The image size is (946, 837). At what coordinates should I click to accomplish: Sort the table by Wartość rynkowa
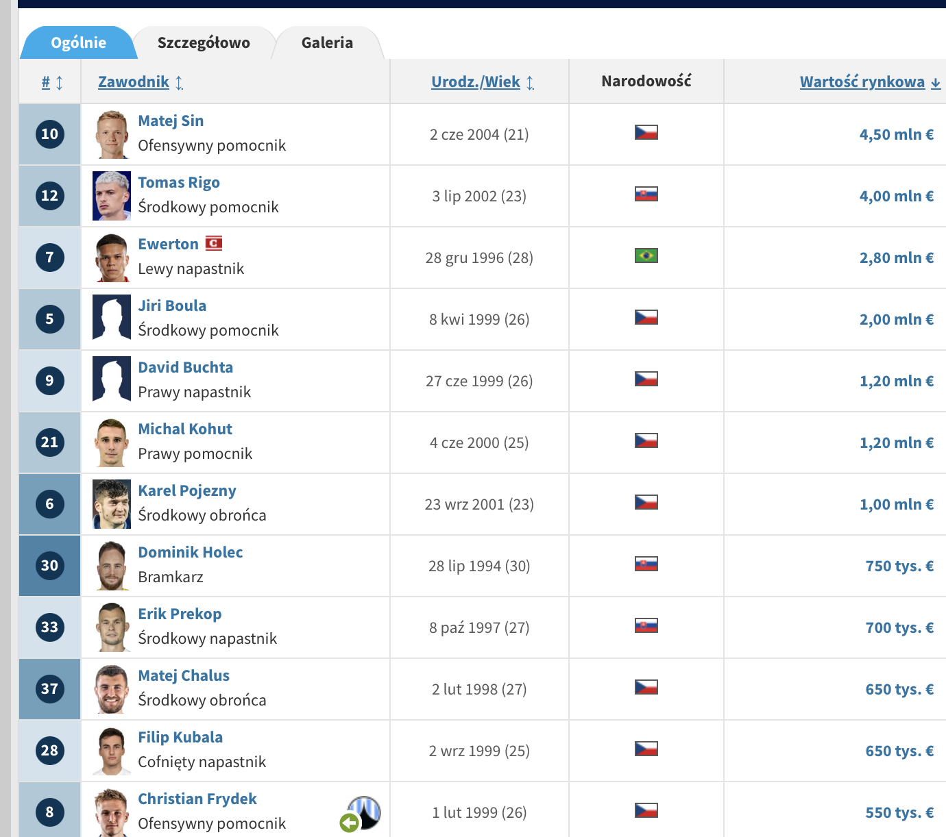point(862,82)
